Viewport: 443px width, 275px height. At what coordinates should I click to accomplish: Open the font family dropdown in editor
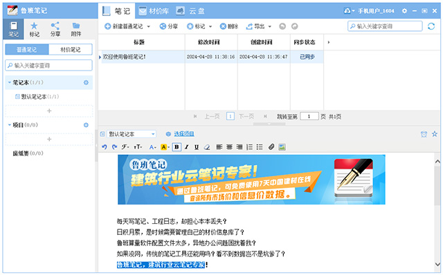click(125, 147)
